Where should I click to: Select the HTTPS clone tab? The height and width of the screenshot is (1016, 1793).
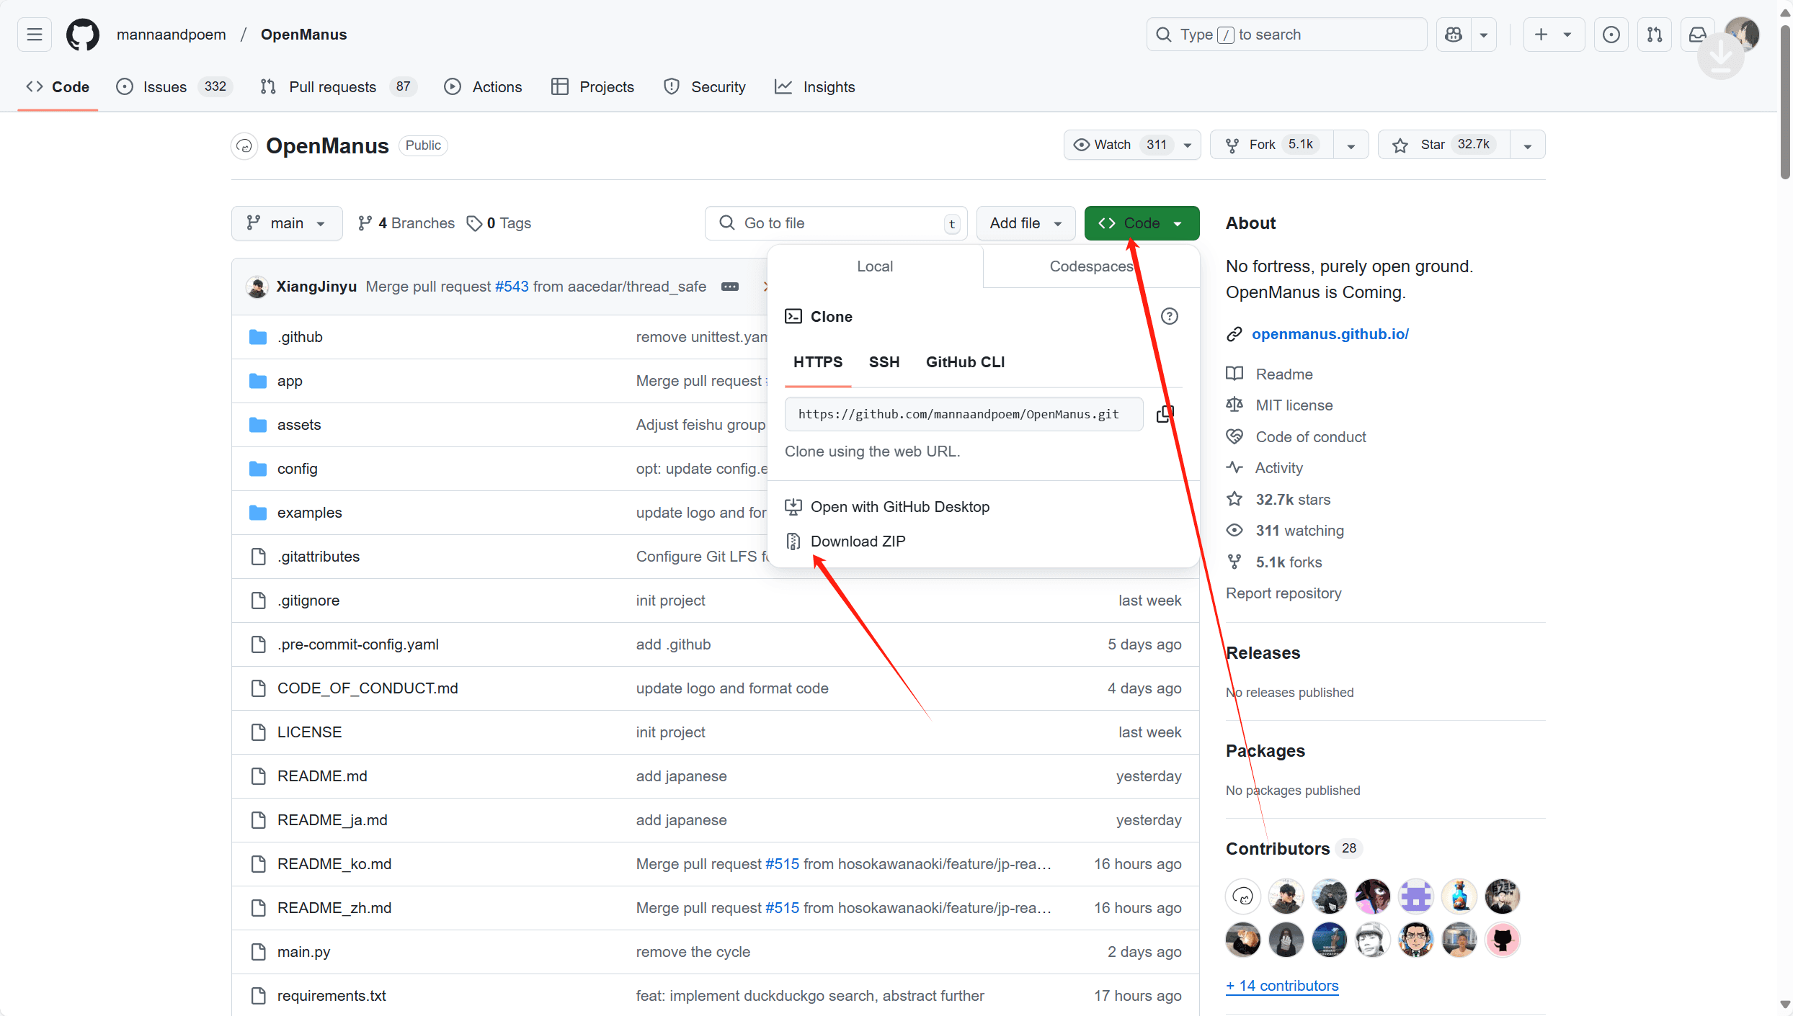pyautogui.click(x=818, y=362)
